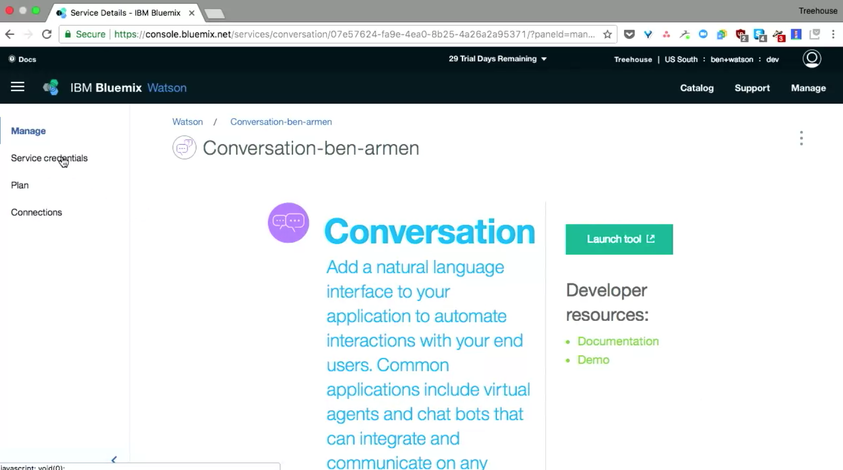Viewport: 843px width, 470px height.
Task: Click the conversation service icon beside title
Action: click(184, 148)
